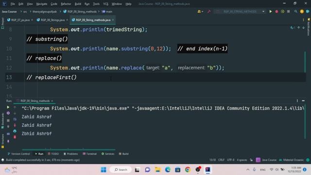Open the File menu
Image resolution: width=311 pixels, height=175 pixels.
pyautogui.click(x=13, y=4)
